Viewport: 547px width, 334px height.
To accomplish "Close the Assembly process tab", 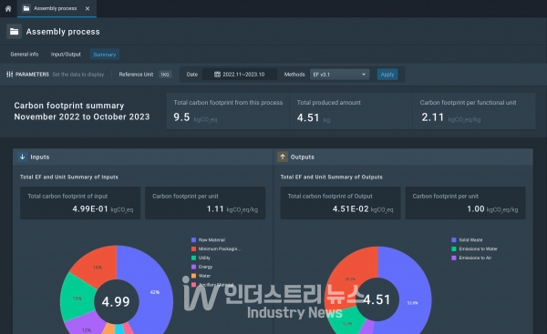I will click(x=88, y=8).
